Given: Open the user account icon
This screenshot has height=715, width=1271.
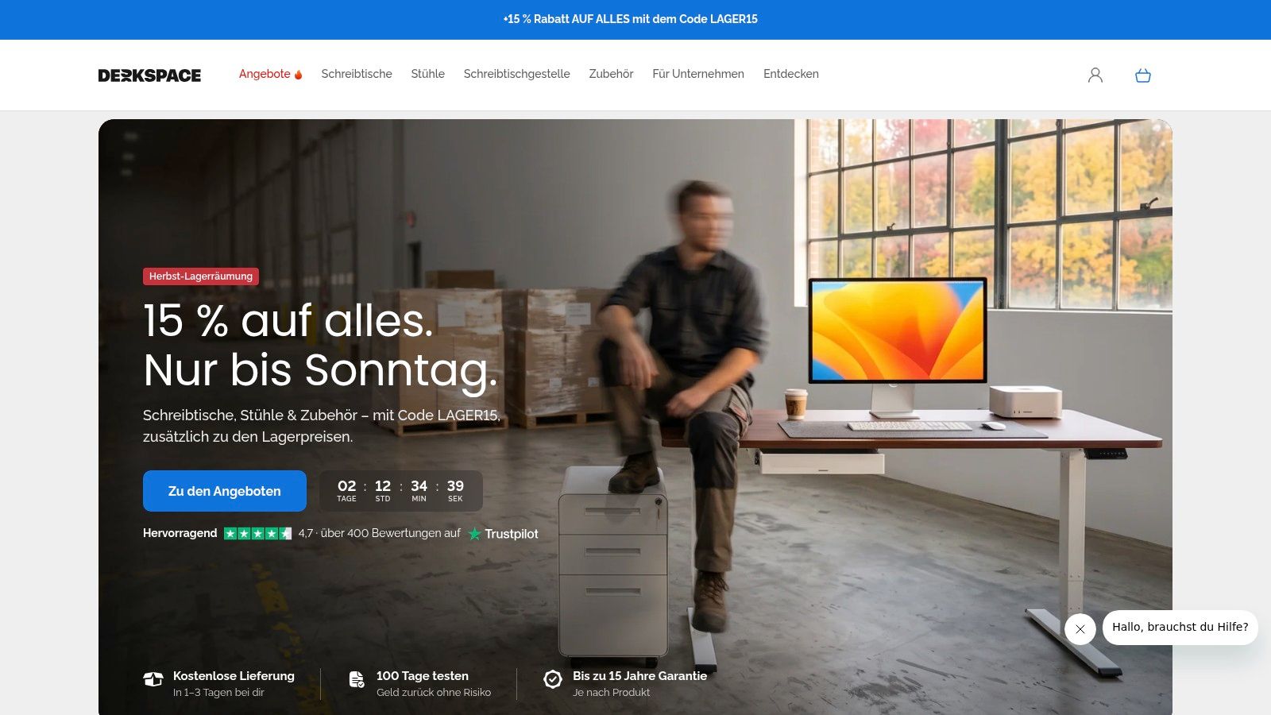Looking at the screenshot, I should coord(1095,75).
